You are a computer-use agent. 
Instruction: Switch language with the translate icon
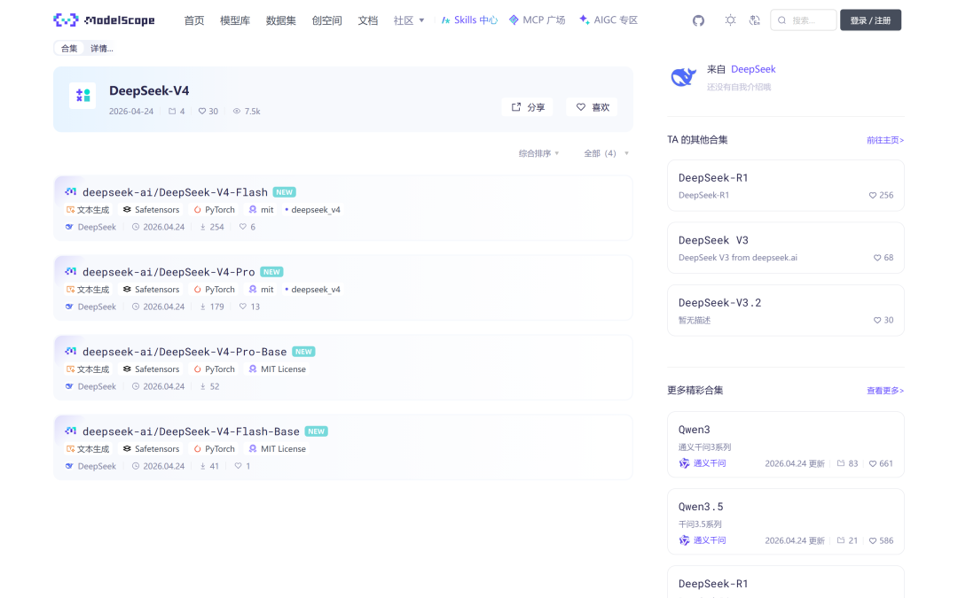click(x=755, y=20)
